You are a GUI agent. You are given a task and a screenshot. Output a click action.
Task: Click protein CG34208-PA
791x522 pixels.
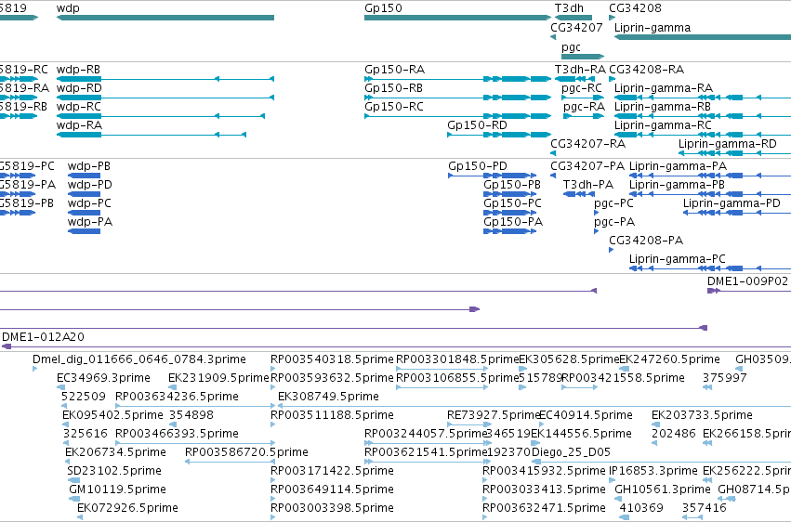(646, 241)
